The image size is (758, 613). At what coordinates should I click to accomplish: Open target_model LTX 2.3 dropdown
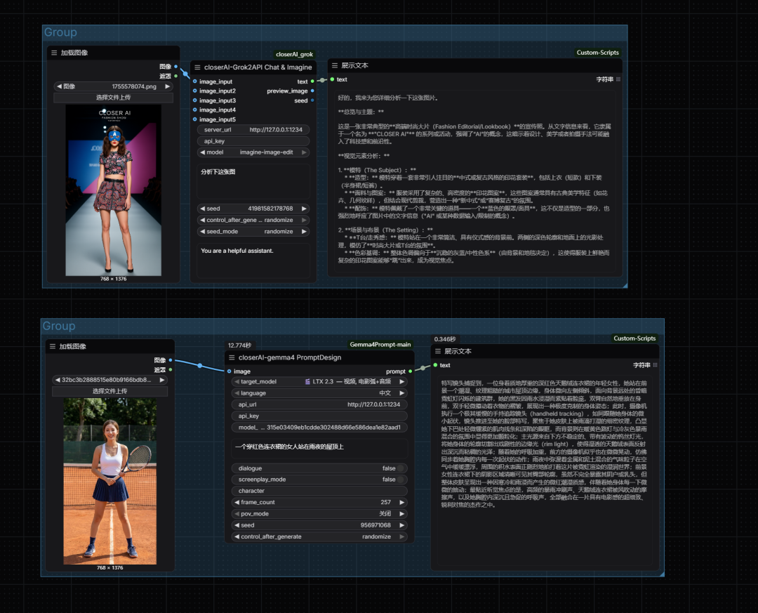tap(319, 381)
